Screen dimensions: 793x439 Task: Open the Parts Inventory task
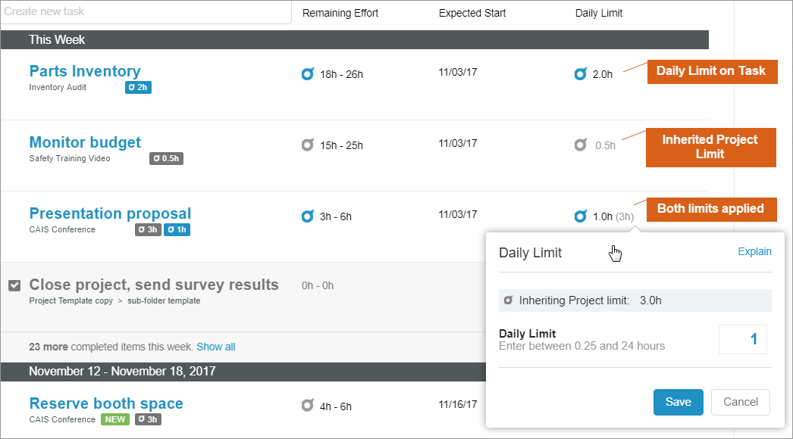85,71
